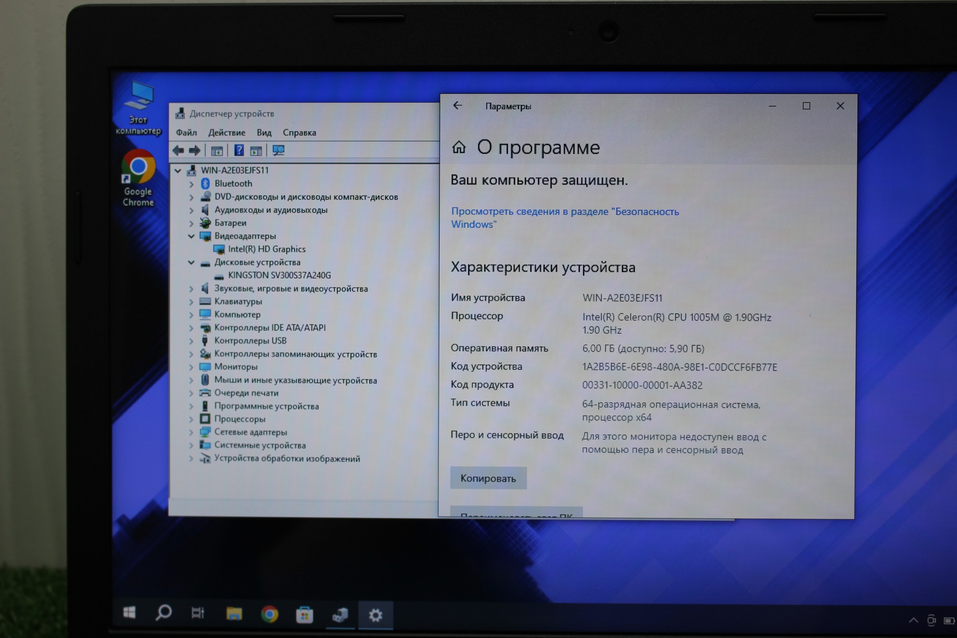Open Google Chrome from the taskbar
This screenshot has height=638, width=957.
(269, 614)
